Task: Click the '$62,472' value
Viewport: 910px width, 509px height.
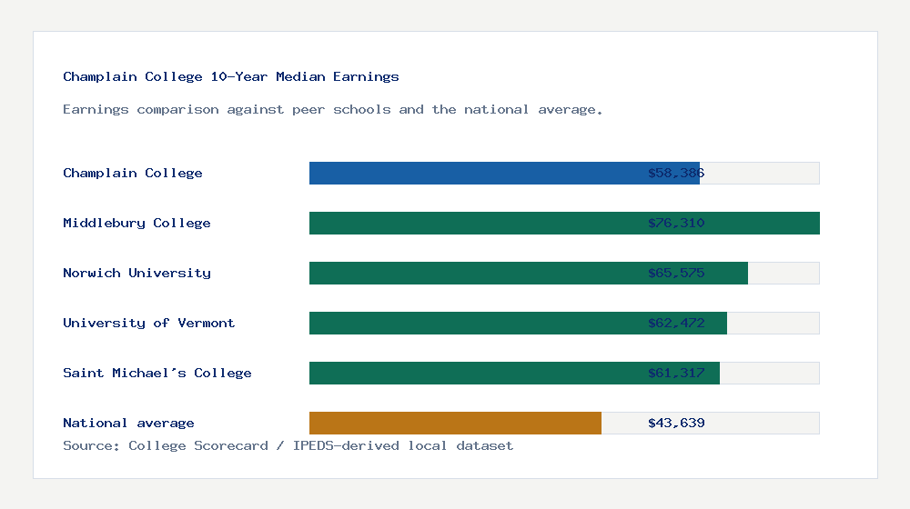Action: [676, 323]
